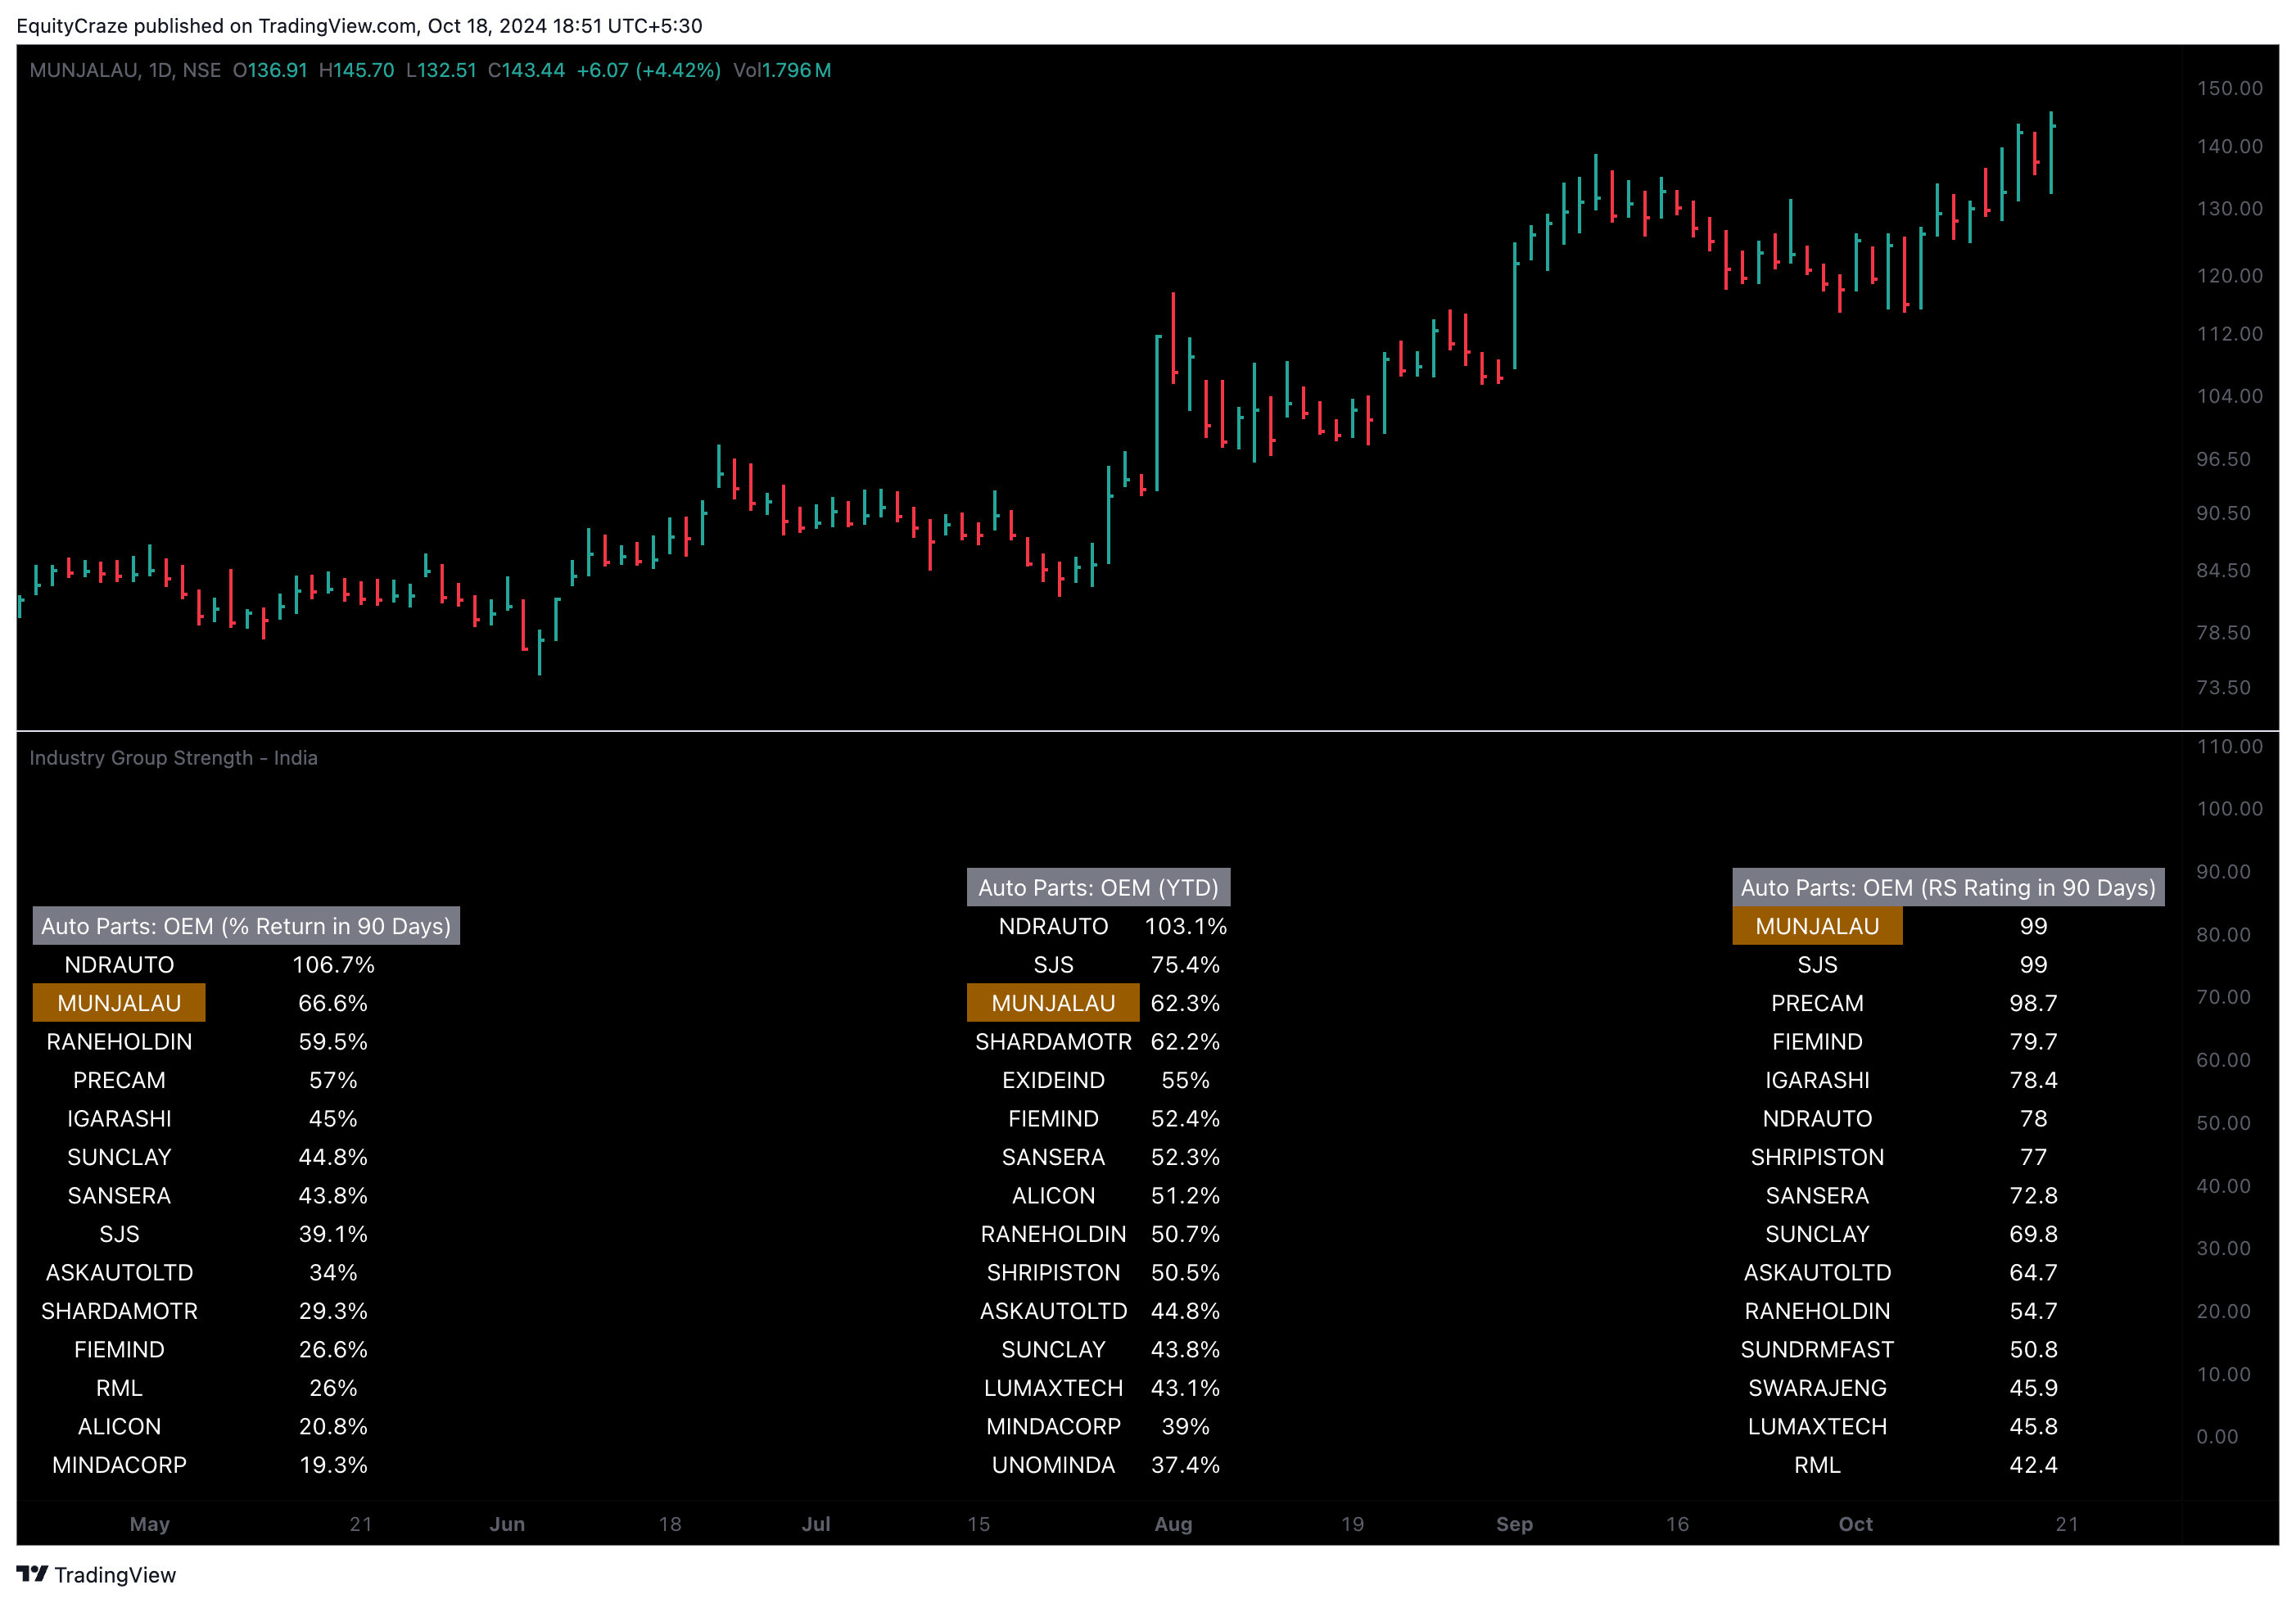Select PRECAM with RS rating 98.7
This screenshot has width=2296, height=1603.
pos(1817,1003)
